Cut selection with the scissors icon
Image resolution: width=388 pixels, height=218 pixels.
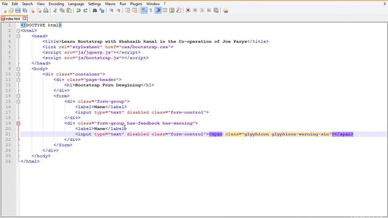(55, 10)
